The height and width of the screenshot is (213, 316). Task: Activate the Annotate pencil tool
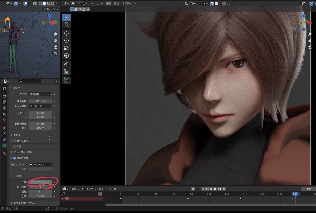(x=66, y=64)
